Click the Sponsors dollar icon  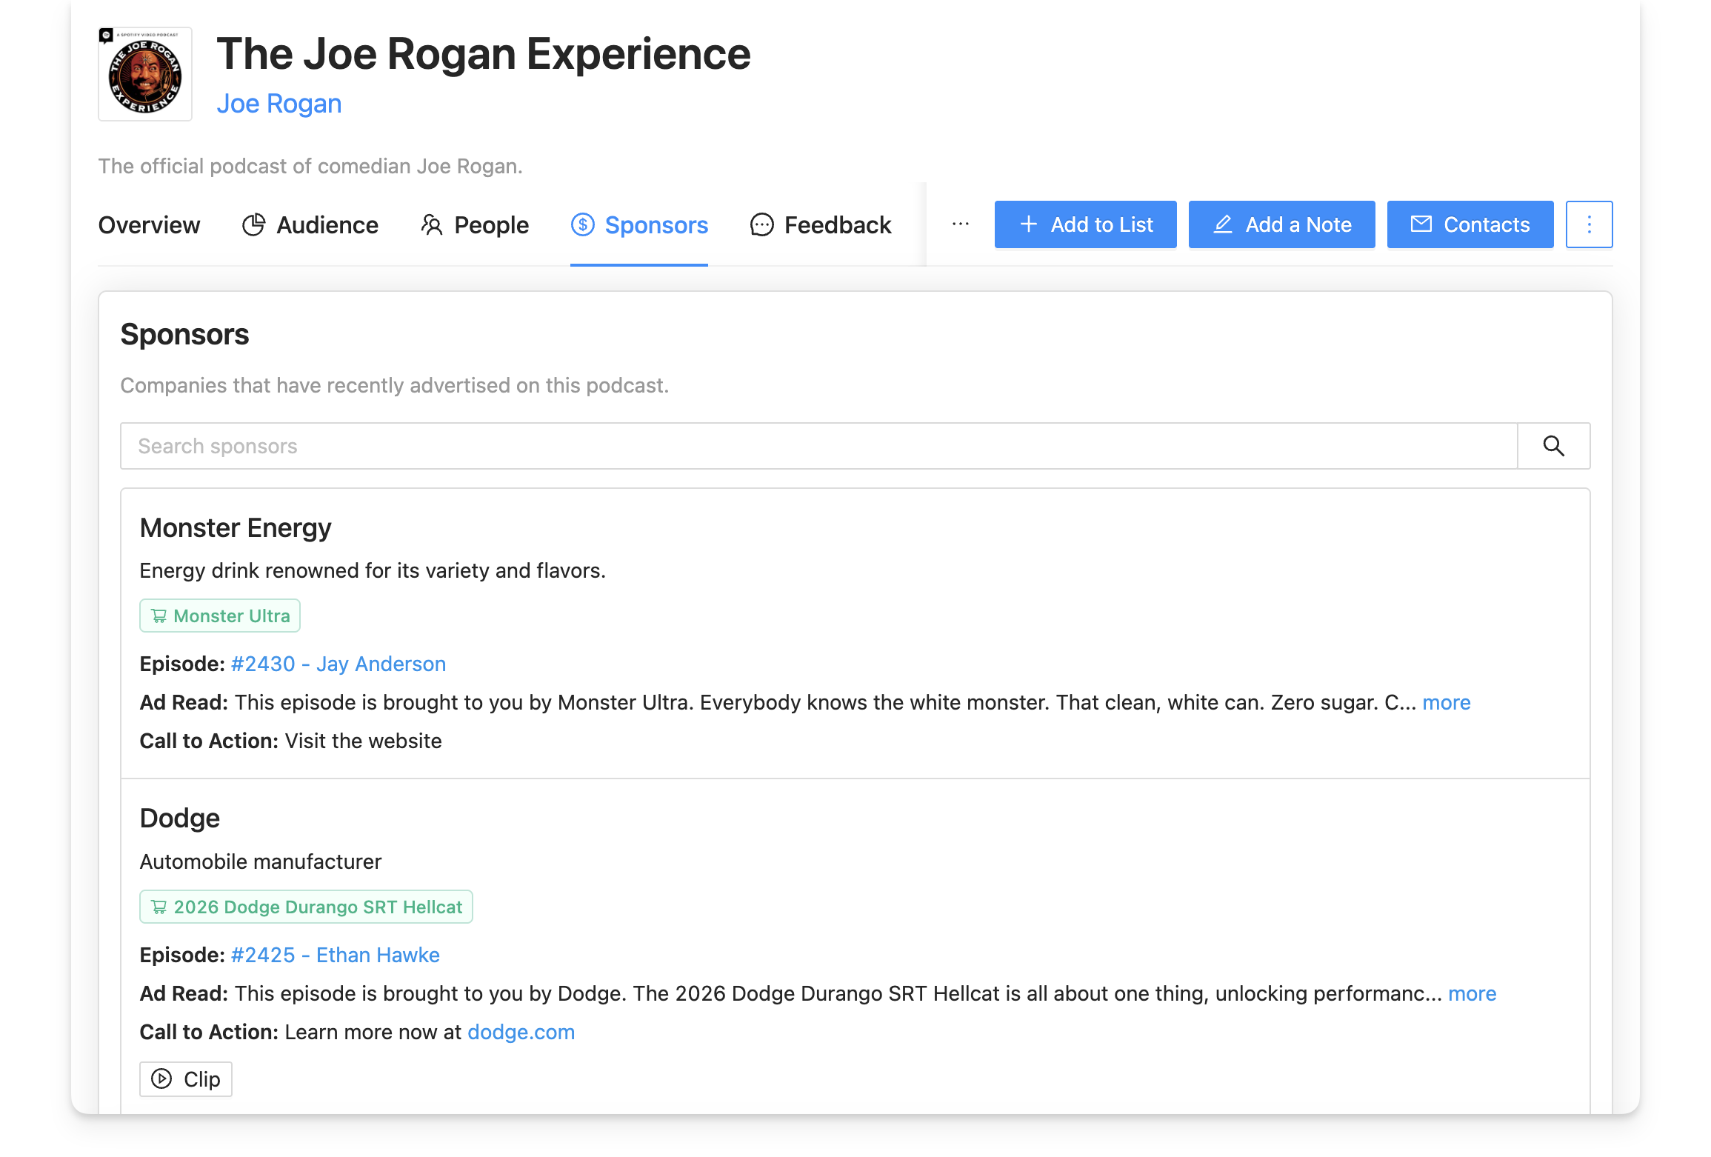pos(582,224)
